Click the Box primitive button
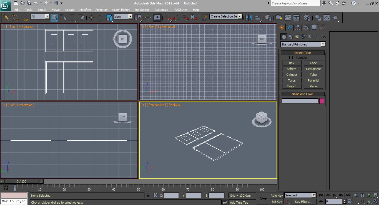 (292, 63)
